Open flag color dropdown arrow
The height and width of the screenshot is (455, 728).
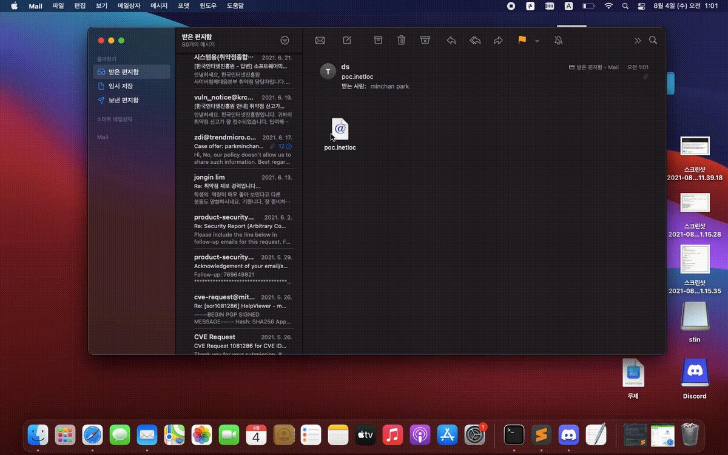537,41
